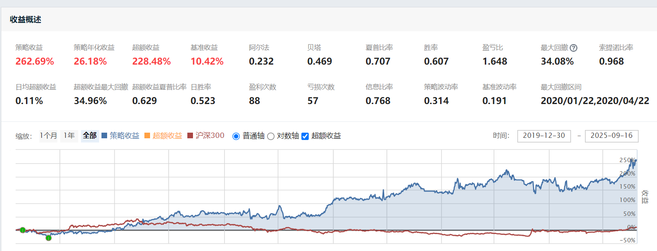Click the red 沪深300 legend square
Viewport: 657px width, 251px height.
190,136
